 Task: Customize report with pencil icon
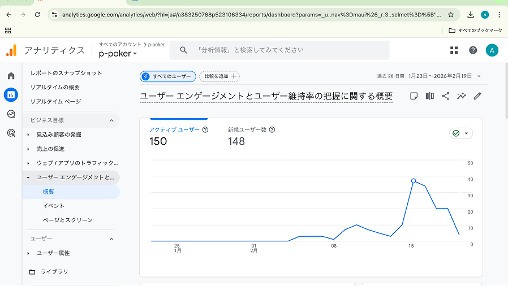click(x=477, y=96)
